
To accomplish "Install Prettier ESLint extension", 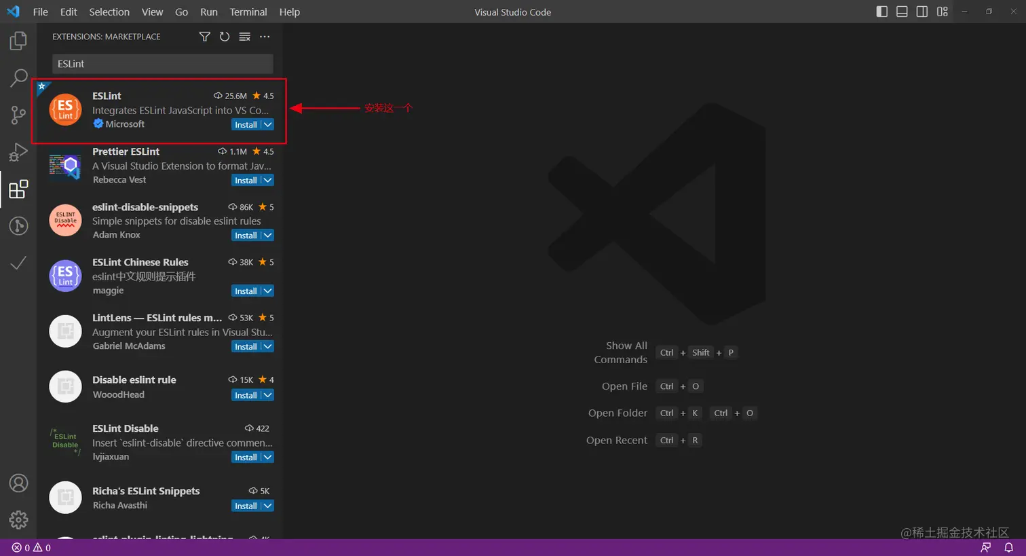I will 246,181.
